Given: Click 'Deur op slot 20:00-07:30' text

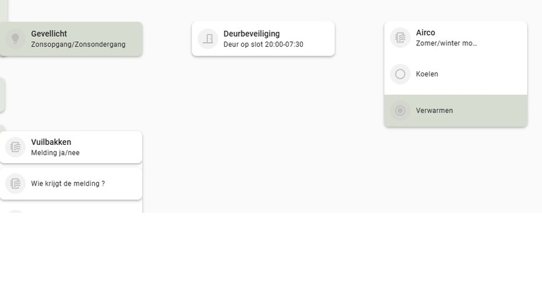Looking at the screenshot, I should point(263,45).
